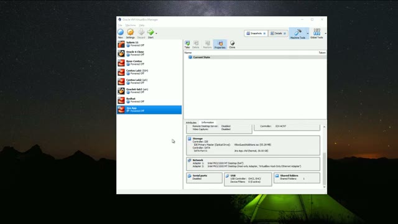
Task: Click the Shared folders section icon
Action: pos(277,175)
